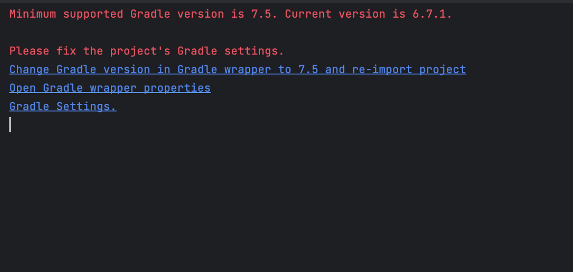
Task: Click the word Minimum in the error line
Action: [x=32, y=14]
